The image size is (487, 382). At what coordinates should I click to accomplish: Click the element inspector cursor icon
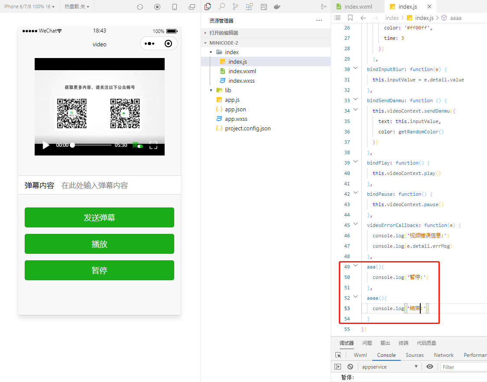pos(338,355)
